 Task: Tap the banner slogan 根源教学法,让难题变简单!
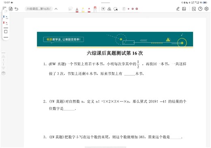pyautogui.click(x=63, y=39)
